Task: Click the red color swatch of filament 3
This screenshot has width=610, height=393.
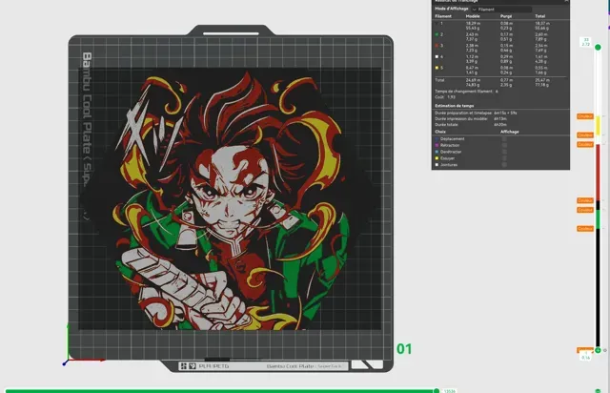Action: pyautogui.click(x=437, y=46)
